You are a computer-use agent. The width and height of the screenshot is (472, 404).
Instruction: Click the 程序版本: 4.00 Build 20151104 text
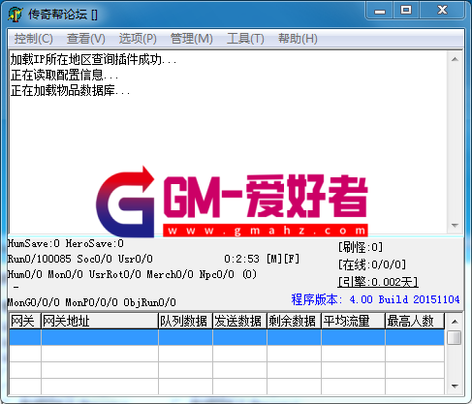pos(375,299)
